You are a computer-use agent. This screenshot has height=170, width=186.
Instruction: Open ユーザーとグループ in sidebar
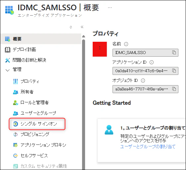38,113
